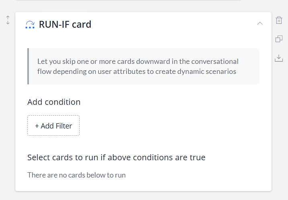Click the gray bar left of description

pos(28,66)
